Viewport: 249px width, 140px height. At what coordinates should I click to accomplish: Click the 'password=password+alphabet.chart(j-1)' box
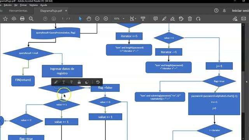pyautogui.click(x=214, y=104)
